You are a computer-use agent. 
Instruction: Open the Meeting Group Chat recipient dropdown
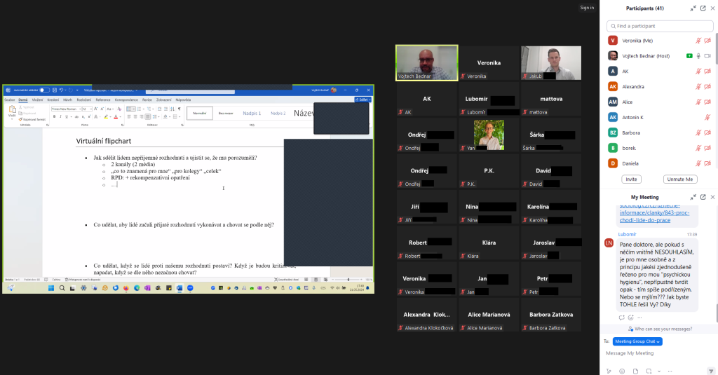(637, 341)
